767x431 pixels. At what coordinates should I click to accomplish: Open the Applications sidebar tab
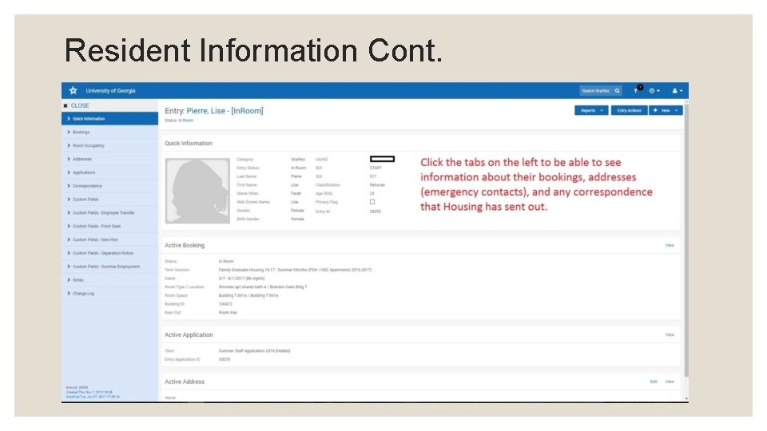(x=109, y=172)
